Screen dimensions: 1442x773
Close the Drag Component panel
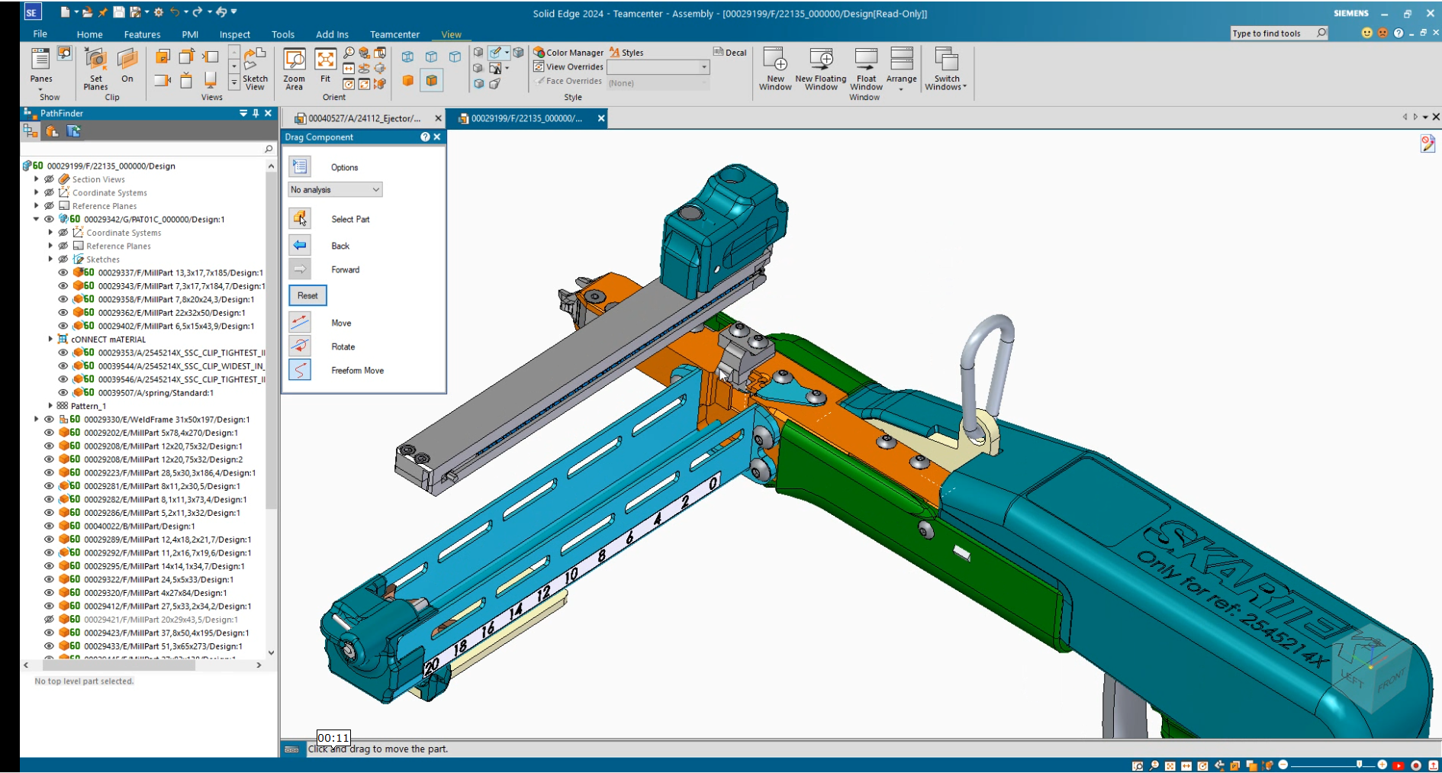click(437, 137)
